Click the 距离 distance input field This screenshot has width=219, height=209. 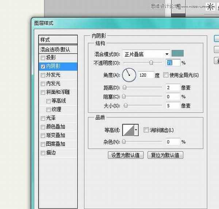(x=173, y=88)
